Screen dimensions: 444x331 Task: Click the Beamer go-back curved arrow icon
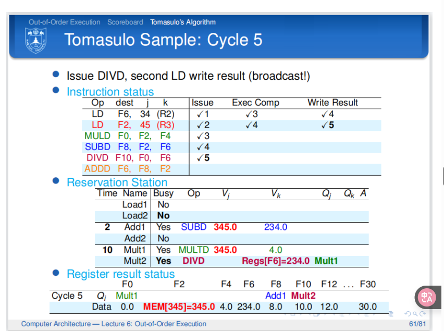(408, 314)
